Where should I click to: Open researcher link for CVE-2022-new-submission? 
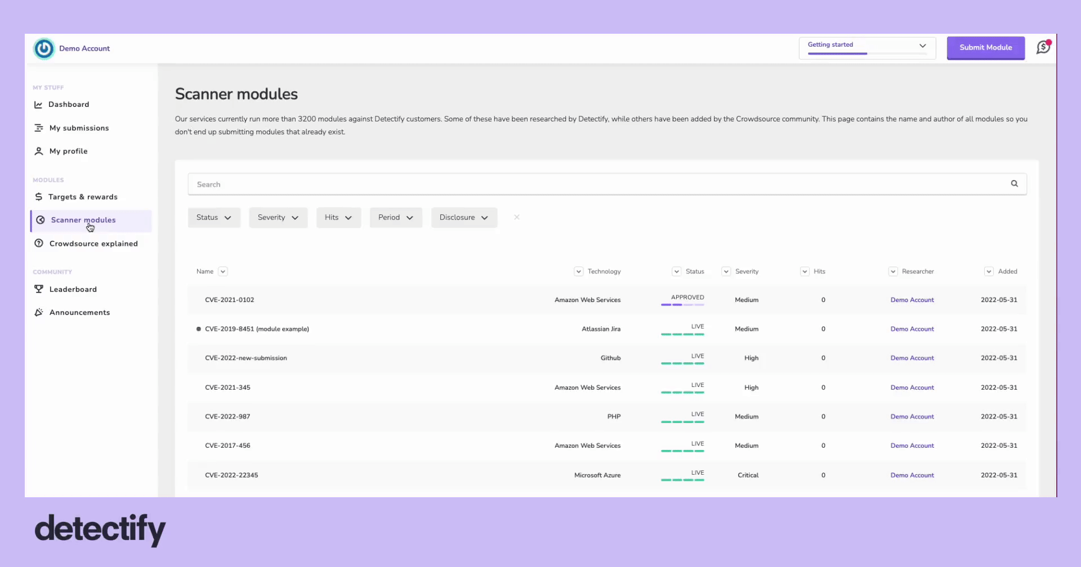tap(912, 358)
